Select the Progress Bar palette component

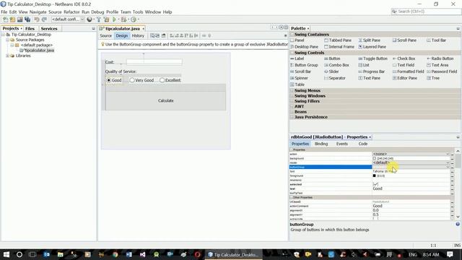click(x=371, y=71)
